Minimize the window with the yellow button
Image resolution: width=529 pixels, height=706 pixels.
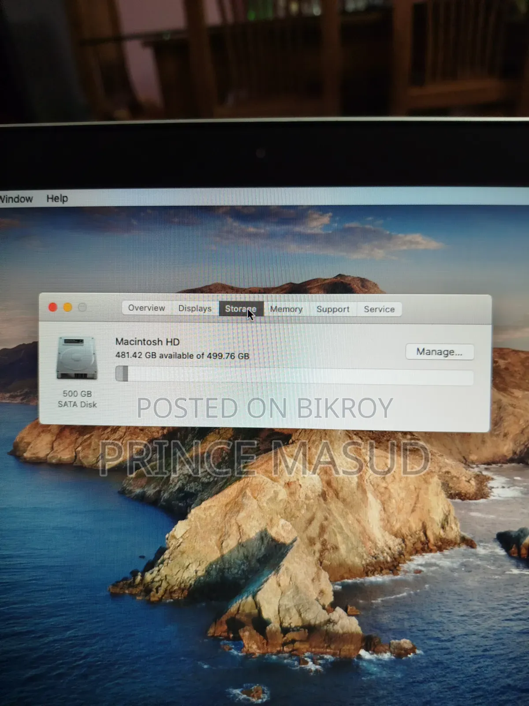[68, 308]
